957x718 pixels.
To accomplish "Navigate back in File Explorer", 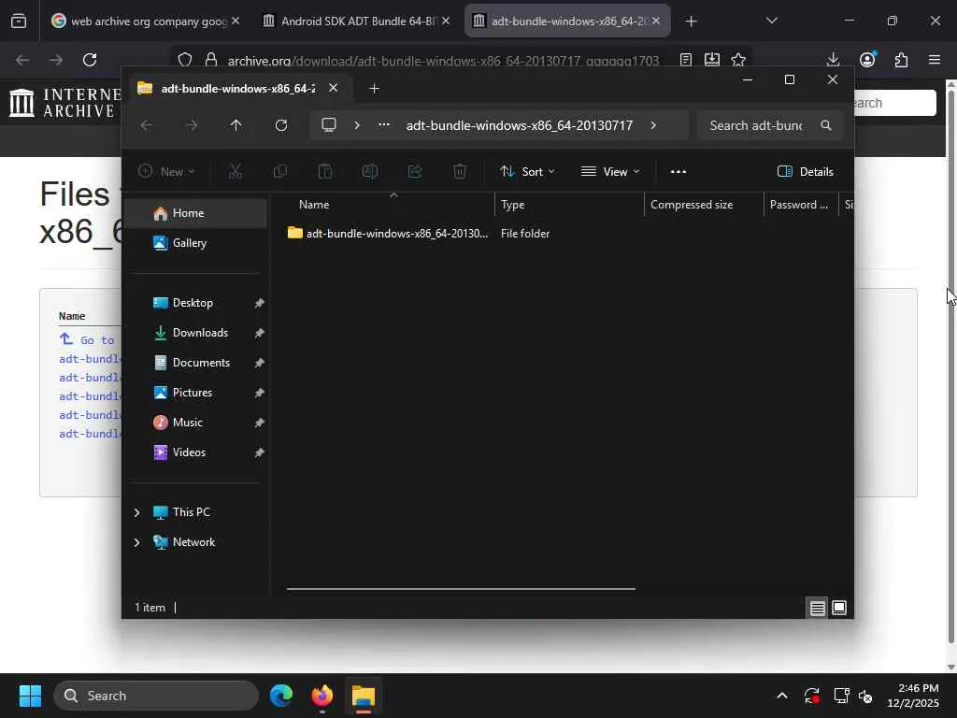I will click(x=147, y=125).
